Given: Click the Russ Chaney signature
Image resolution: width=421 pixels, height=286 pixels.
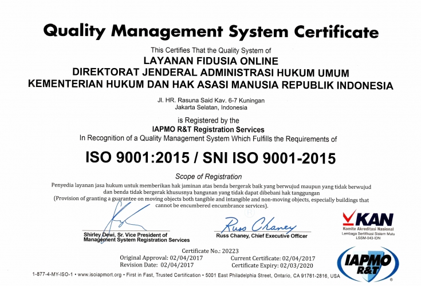Looking at the screenshot, I should click(x=259, y=225).
